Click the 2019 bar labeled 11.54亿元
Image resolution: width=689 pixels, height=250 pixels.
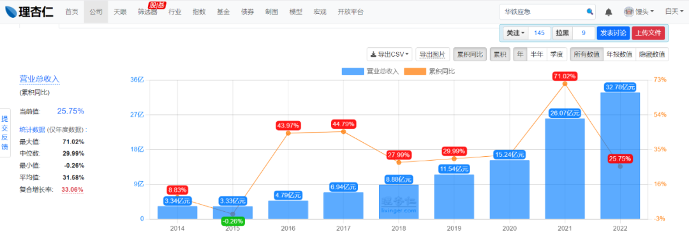454,196
